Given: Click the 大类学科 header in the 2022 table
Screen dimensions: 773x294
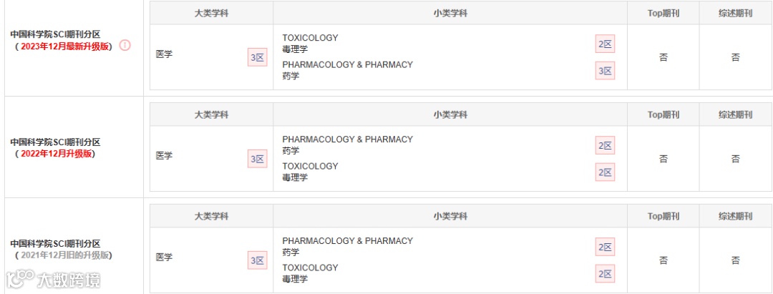Looking at the screenshot, I should (x=211, y=114).
